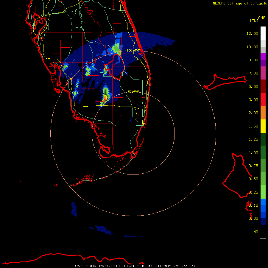Click the OHA product code label
This screenshot has width=268, height=268.
262,18
